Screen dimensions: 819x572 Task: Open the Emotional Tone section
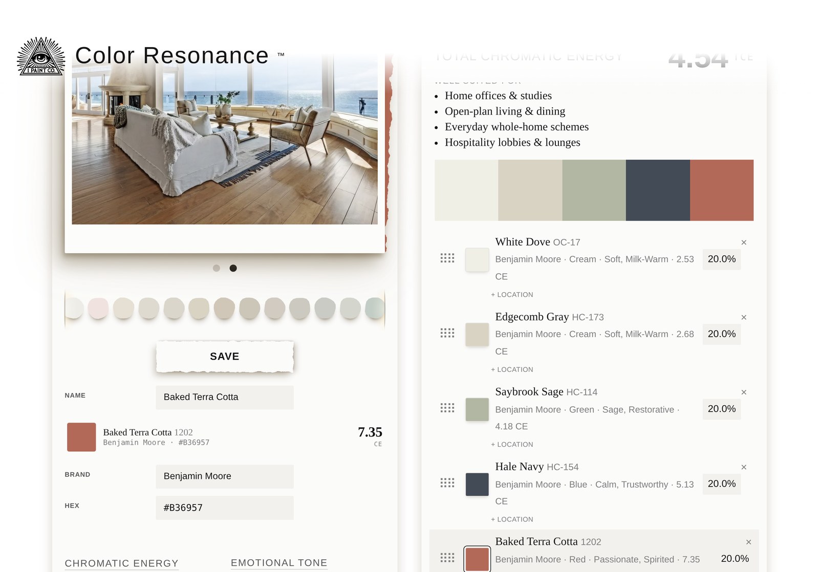tap(279, 563)
